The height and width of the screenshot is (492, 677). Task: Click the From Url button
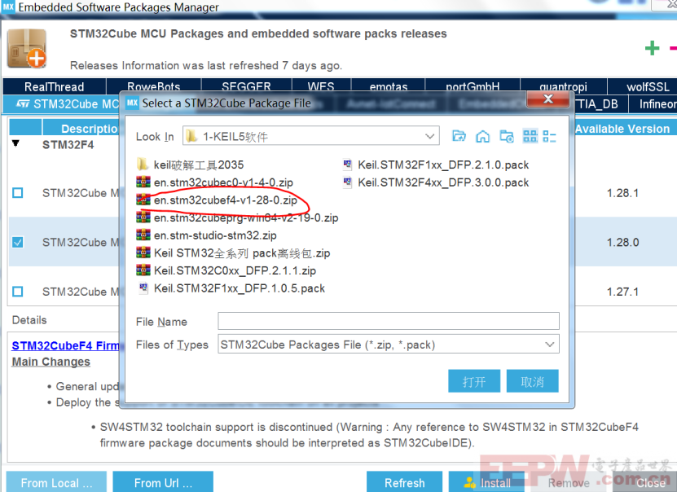click(163, 482)
